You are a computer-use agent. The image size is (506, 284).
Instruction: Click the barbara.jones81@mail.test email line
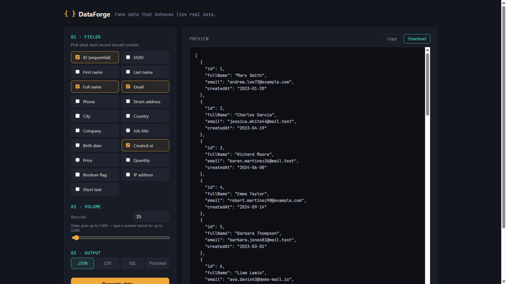point(250,240)
